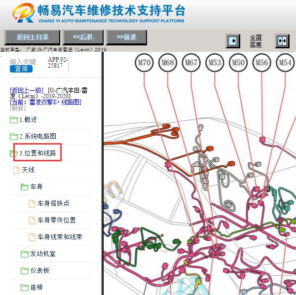Viewport: 296px width, 295px height.
Task: Expand the 1.概述 folder
Action: pyautogui.click(x=28, y=119)
